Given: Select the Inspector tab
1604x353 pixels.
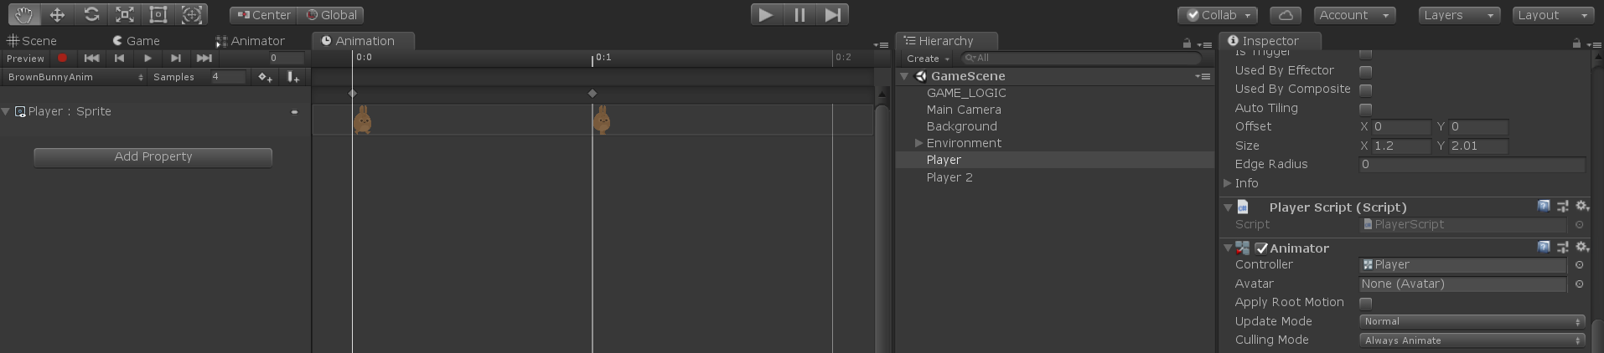Looking at the screenshot, I should click(1270, 41).
